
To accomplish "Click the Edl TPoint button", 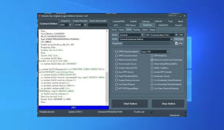I will [x=178, y=39].
